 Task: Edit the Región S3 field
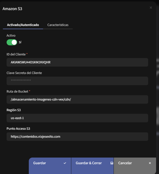coord(77,118)
